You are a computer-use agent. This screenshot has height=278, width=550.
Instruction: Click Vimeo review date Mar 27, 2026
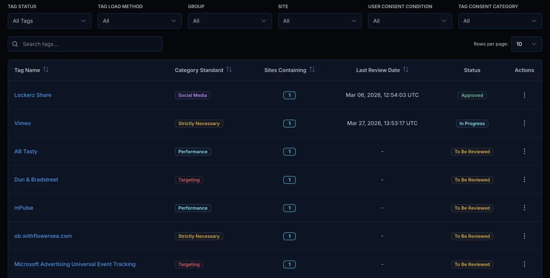pos(382,123)
